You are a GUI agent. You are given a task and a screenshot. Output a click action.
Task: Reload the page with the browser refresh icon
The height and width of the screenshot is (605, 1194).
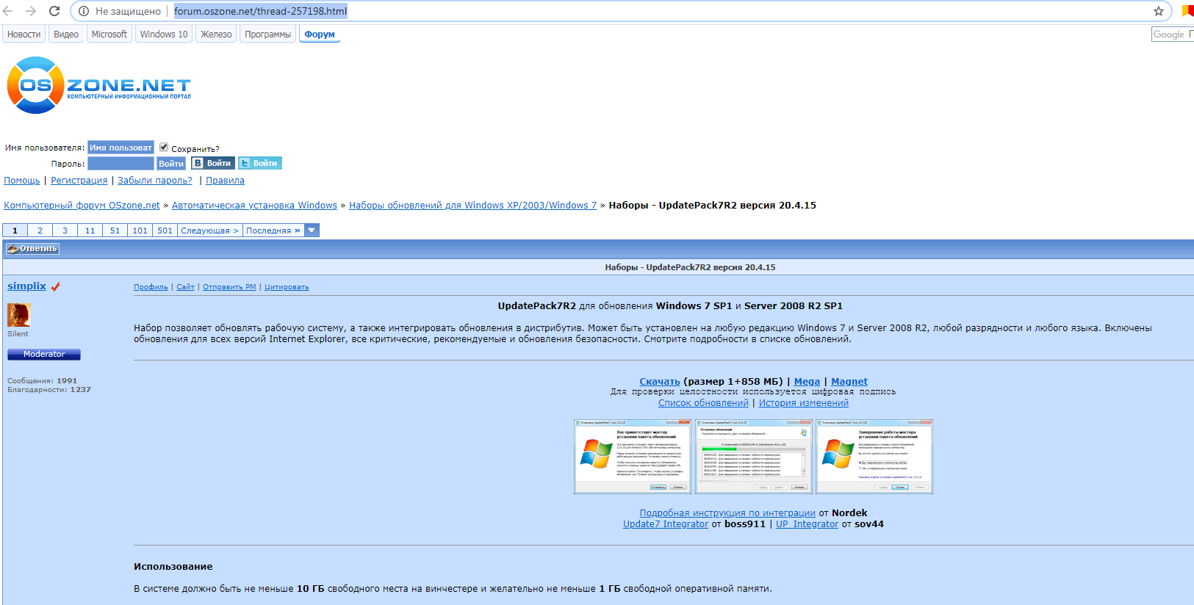[x=54, y=11]
